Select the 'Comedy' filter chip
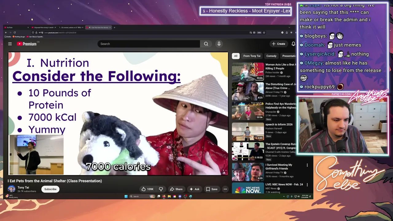The width and height of the screenshot is (393, 221). pyautogui.click(x=271, y=56)
